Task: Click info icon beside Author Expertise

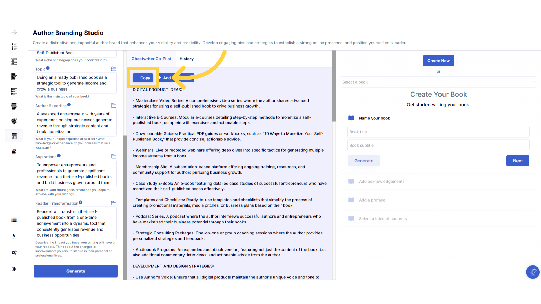Action: [69, 105]
